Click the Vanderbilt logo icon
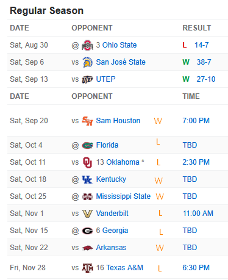The width and height of the screenshot is (228, 280). tap(87, 214)
